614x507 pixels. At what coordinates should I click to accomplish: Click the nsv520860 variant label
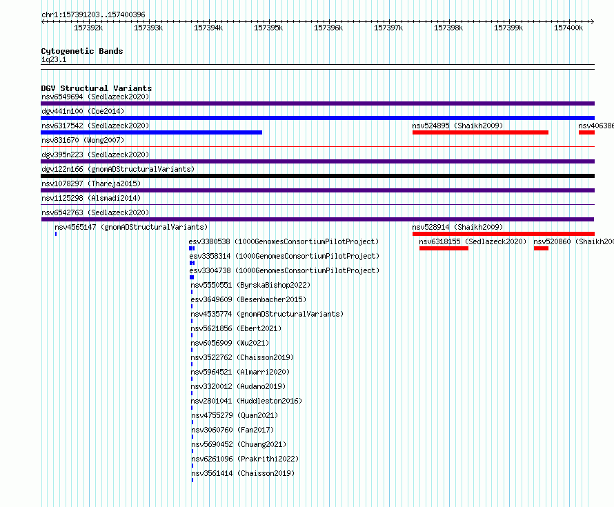click(x=573, y=241)
